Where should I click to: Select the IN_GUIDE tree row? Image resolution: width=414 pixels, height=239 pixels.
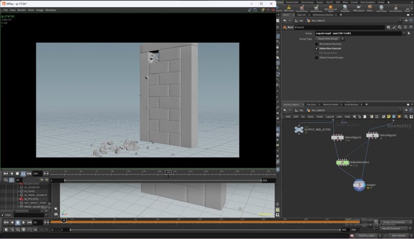[x=29, y=191]
